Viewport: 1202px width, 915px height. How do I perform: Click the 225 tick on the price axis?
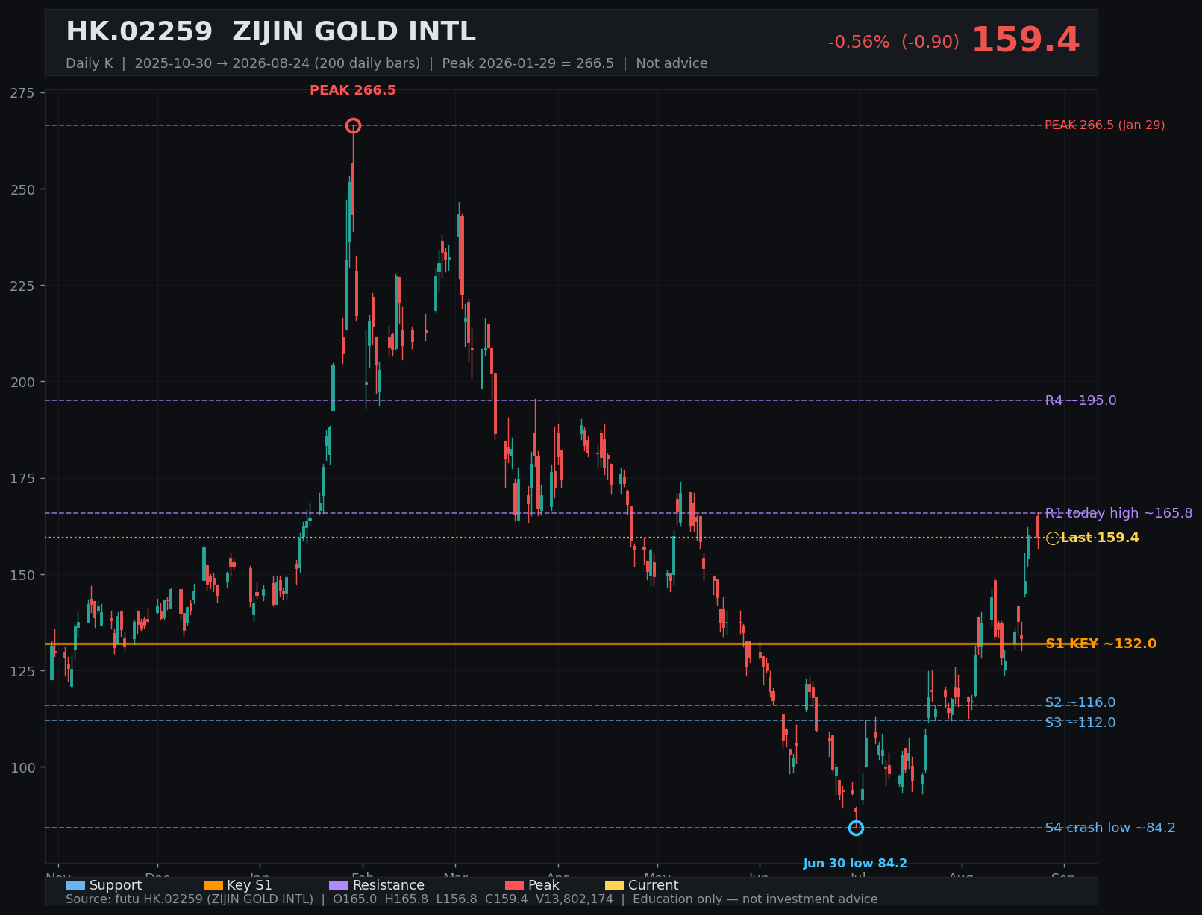click(x=22, y=286)
